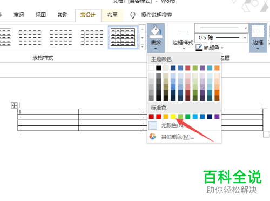The height and width of the screenshot is (201, 270).
Task: Click the table resize handle square
Action: pos(266,135)
